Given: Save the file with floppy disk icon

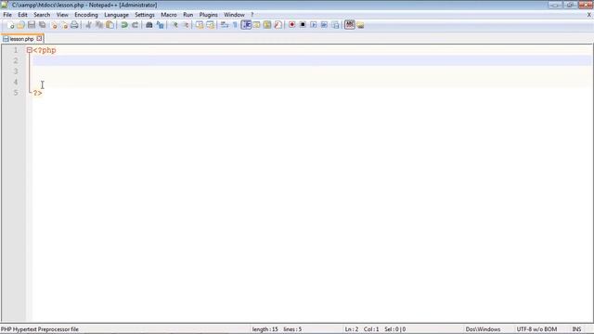Looking at the screenshot, I should [x=32, y=25].
